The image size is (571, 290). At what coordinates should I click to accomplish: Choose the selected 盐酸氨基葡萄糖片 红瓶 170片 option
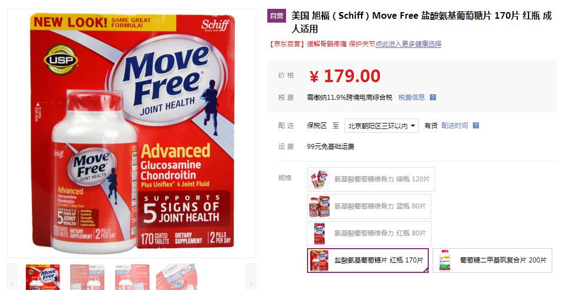368,260
